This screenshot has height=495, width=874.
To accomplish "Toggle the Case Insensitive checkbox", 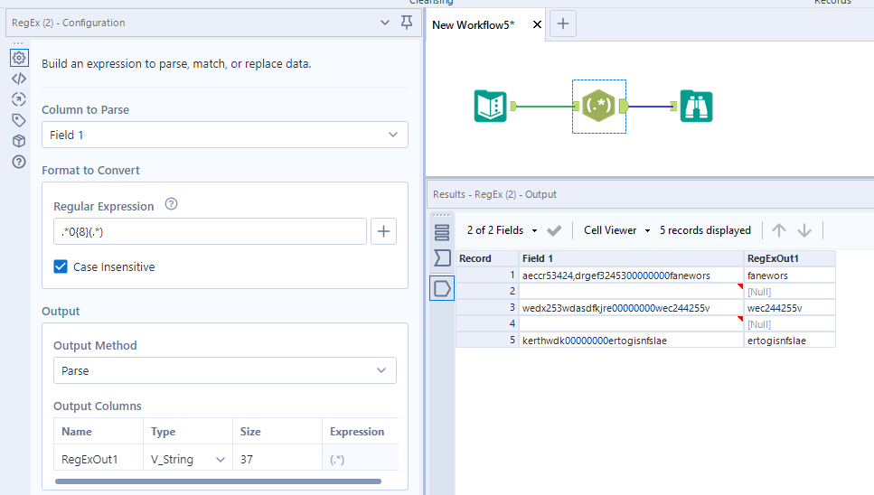I will [x=61, y=267].
